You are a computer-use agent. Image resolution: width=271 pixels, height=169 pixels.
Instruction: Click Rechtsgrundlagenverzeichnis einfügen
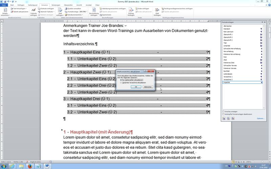click(x=177, y=9)
